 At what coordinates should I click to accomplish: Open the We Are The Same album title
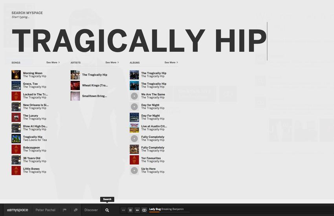pos(153,94)
